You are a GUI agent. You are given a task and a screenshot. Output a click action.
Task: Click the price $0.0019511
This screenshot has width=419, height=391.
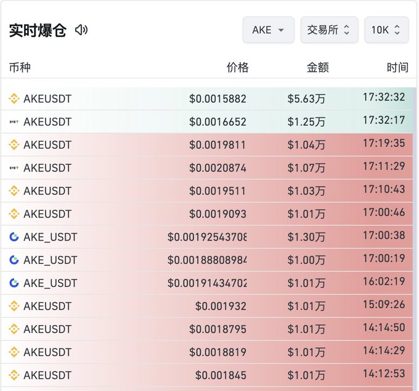(x=218, y=191)
